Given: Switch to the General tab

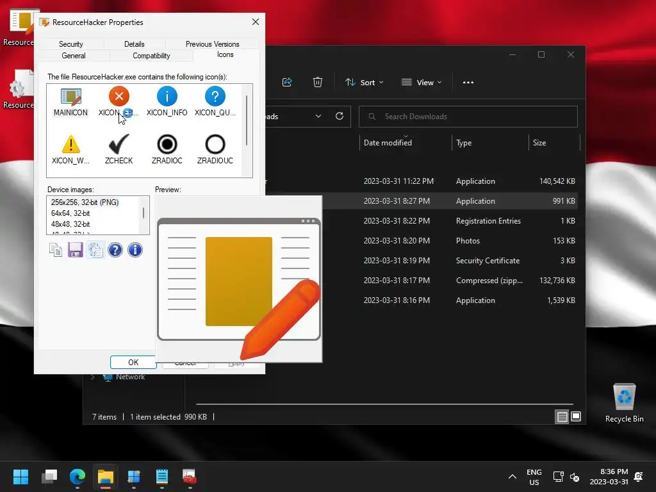Looking at the screenshot, I should (x=74, y=56).
